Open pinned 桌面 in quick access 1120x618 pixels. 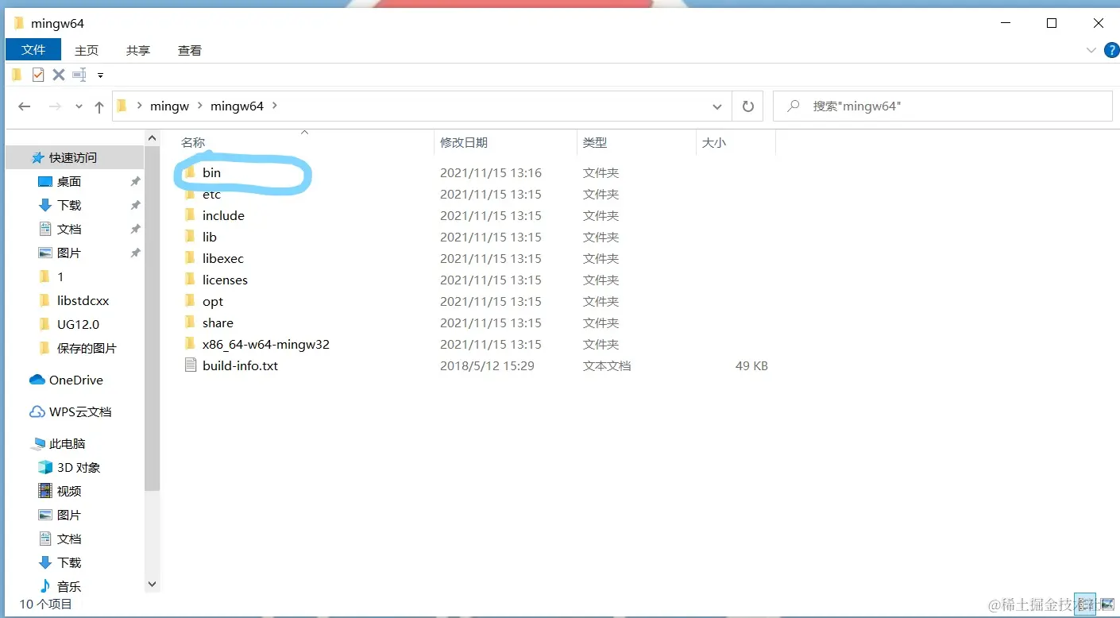(x=69, y=181)
